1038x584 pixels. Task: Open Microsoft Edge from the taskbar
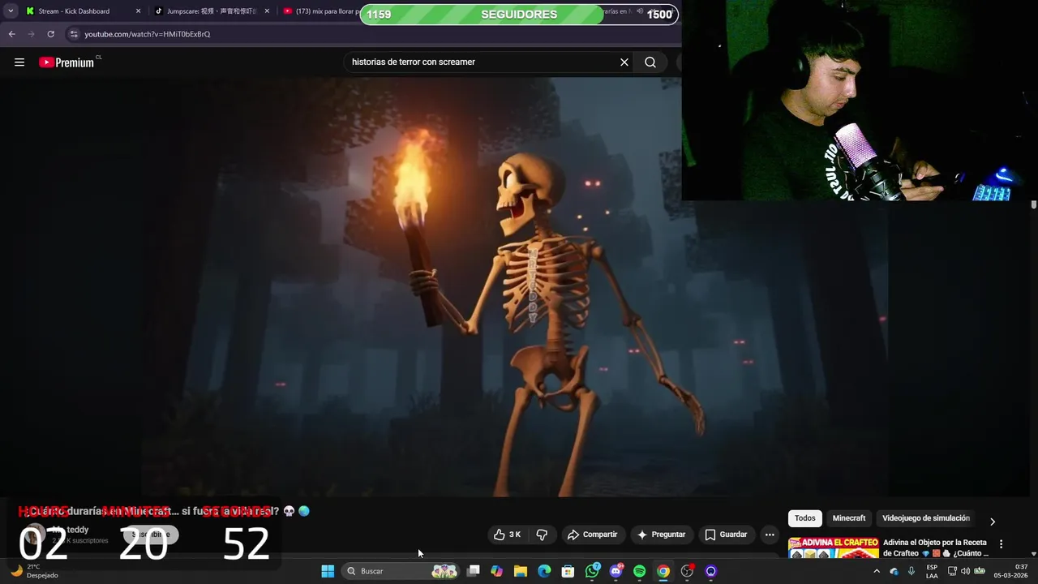(x=544, y=571)
